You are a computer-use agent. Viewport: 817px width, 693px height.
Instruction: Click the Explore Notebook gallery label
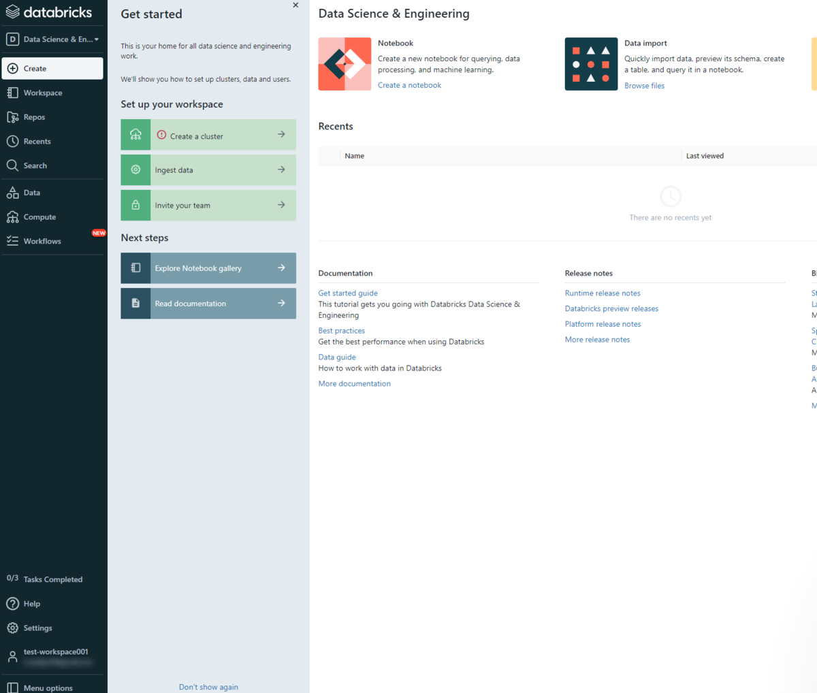(198, 268)
